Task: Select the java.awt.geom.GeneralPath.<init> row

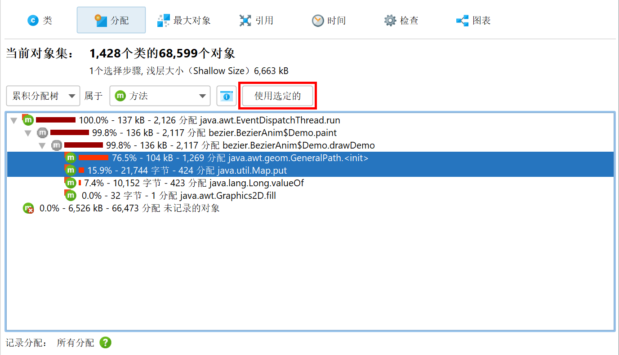Action: [310, 158]
